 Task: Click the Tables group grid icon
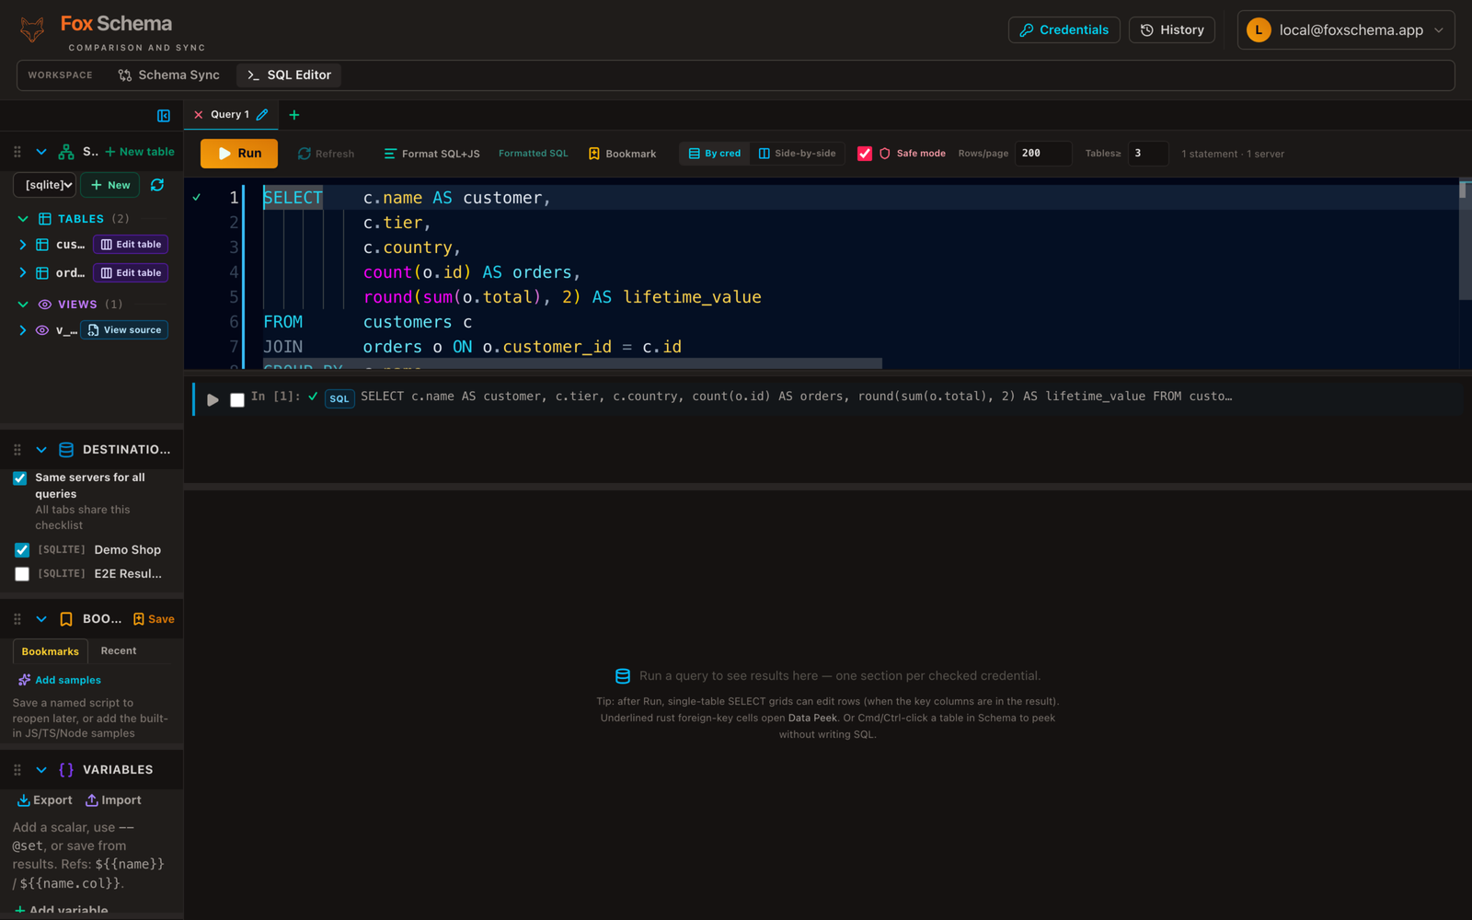[x=44, y=219]
